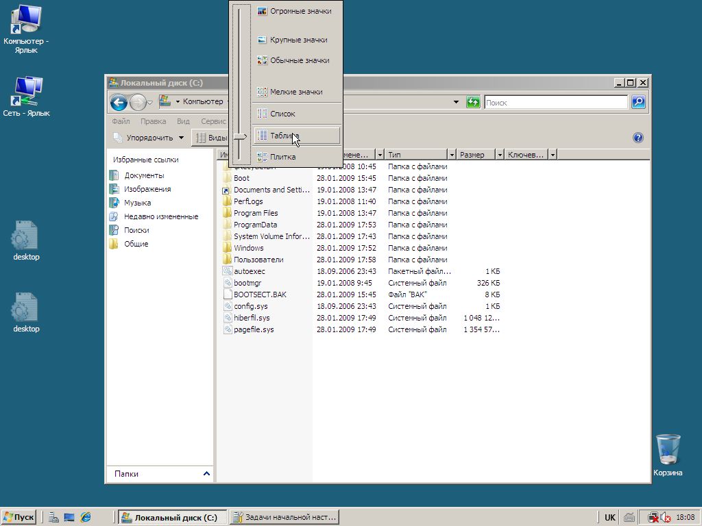Select the Таблица view option
Image resolution: width=702 pixels, height=526 pixels.
click(x=297, y=136)
